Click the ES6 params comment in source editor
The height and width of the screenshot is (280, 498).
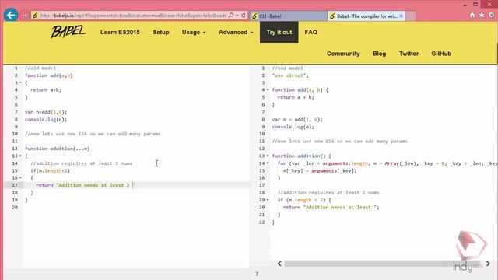[x=93, y=134]
